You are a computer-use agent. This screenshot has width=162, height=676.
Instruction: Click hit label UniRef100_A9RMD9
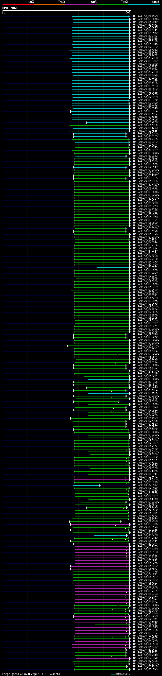pyautogui.click(x=145, y=103)
